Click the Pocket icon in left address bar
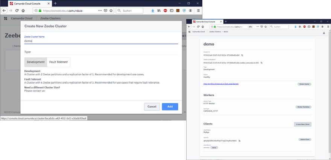Viewport: 331px width, 160px height. pyautogui.click(x=106, y=10)
